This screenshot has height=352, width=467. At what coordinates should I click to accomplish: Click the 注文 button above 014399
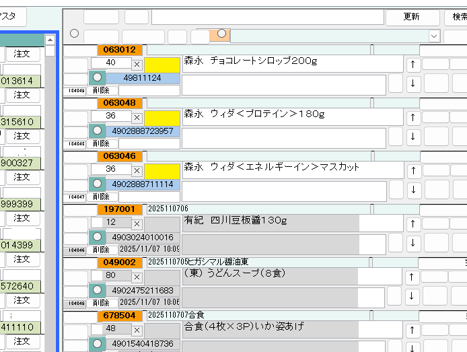[x=23, y=218]
